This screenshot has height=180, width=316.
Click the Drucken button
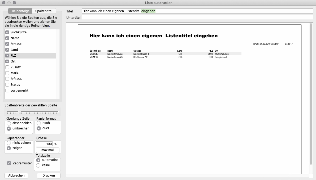(49, 175)
